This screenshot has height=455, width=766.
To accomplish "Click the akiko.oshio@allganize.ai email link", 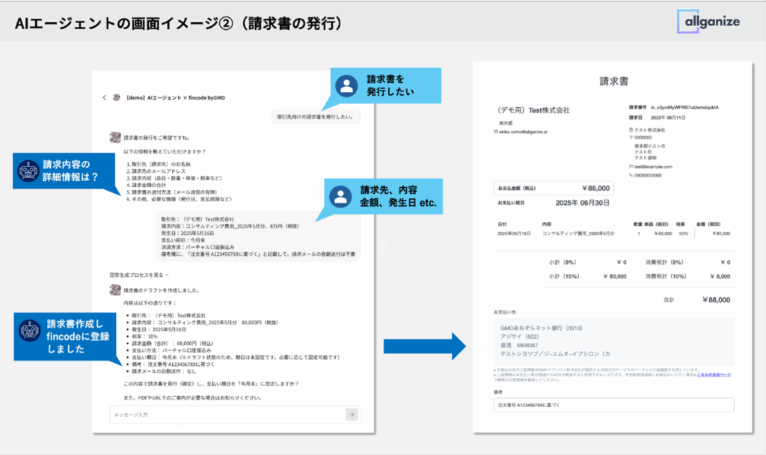I will [523, 132].
